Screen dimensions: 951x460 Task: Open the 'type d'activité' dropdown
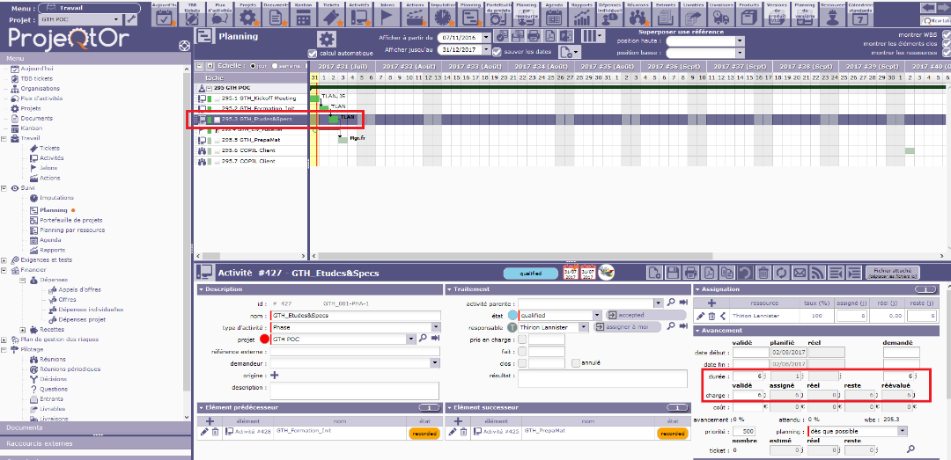pyautogui.click(x=435, y=326)
